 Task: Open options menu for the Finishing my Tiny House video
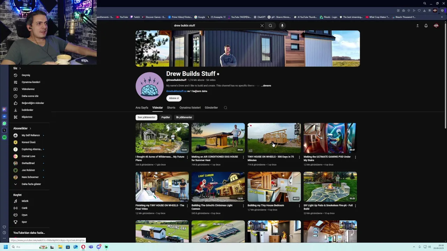188,206
